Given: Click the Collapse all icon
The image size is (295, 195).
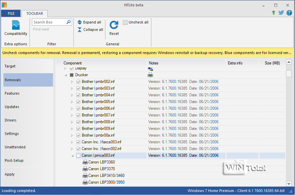Looking at the screenshot, I should (x=80, y=30).
